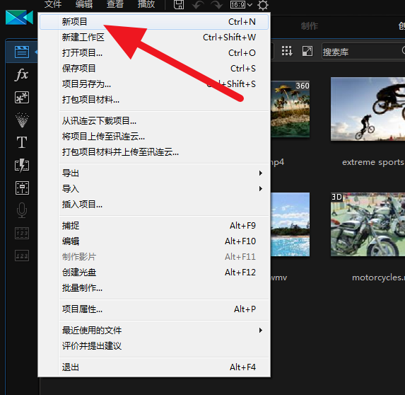Open the 编辑 menu in menu bar
Screen dimensions: 405x395
coord(84,4)
